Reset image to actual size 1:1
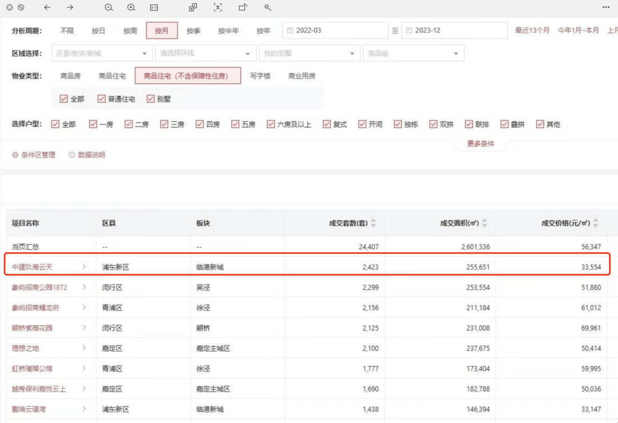 [154, 7]
